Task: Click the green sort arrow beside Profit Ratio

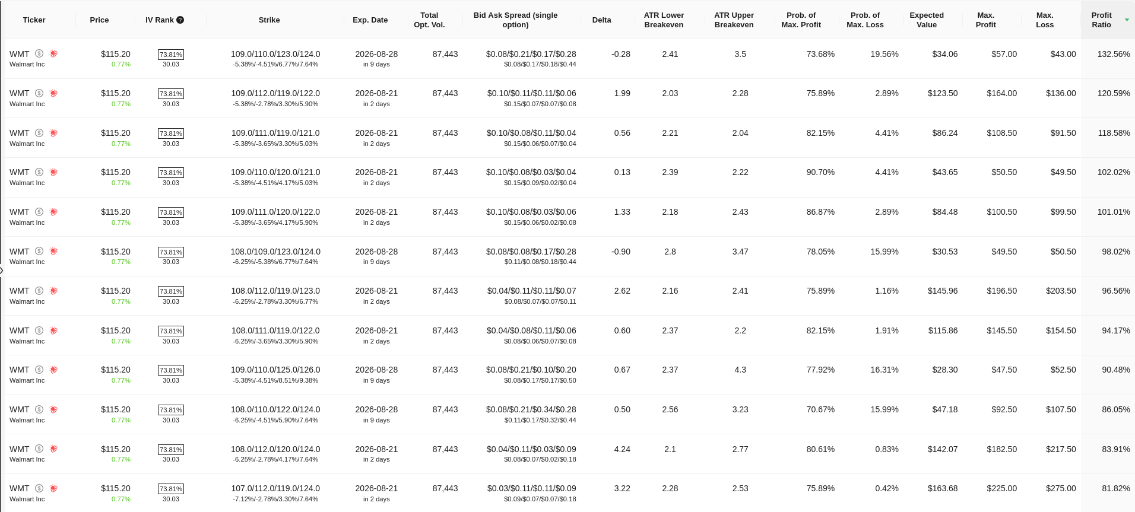Action: tap(1127, 20)
